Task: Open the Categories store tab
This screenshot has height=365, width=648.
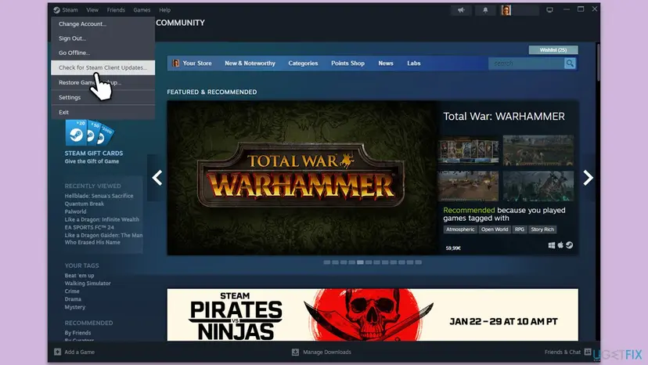Action: 303,63
